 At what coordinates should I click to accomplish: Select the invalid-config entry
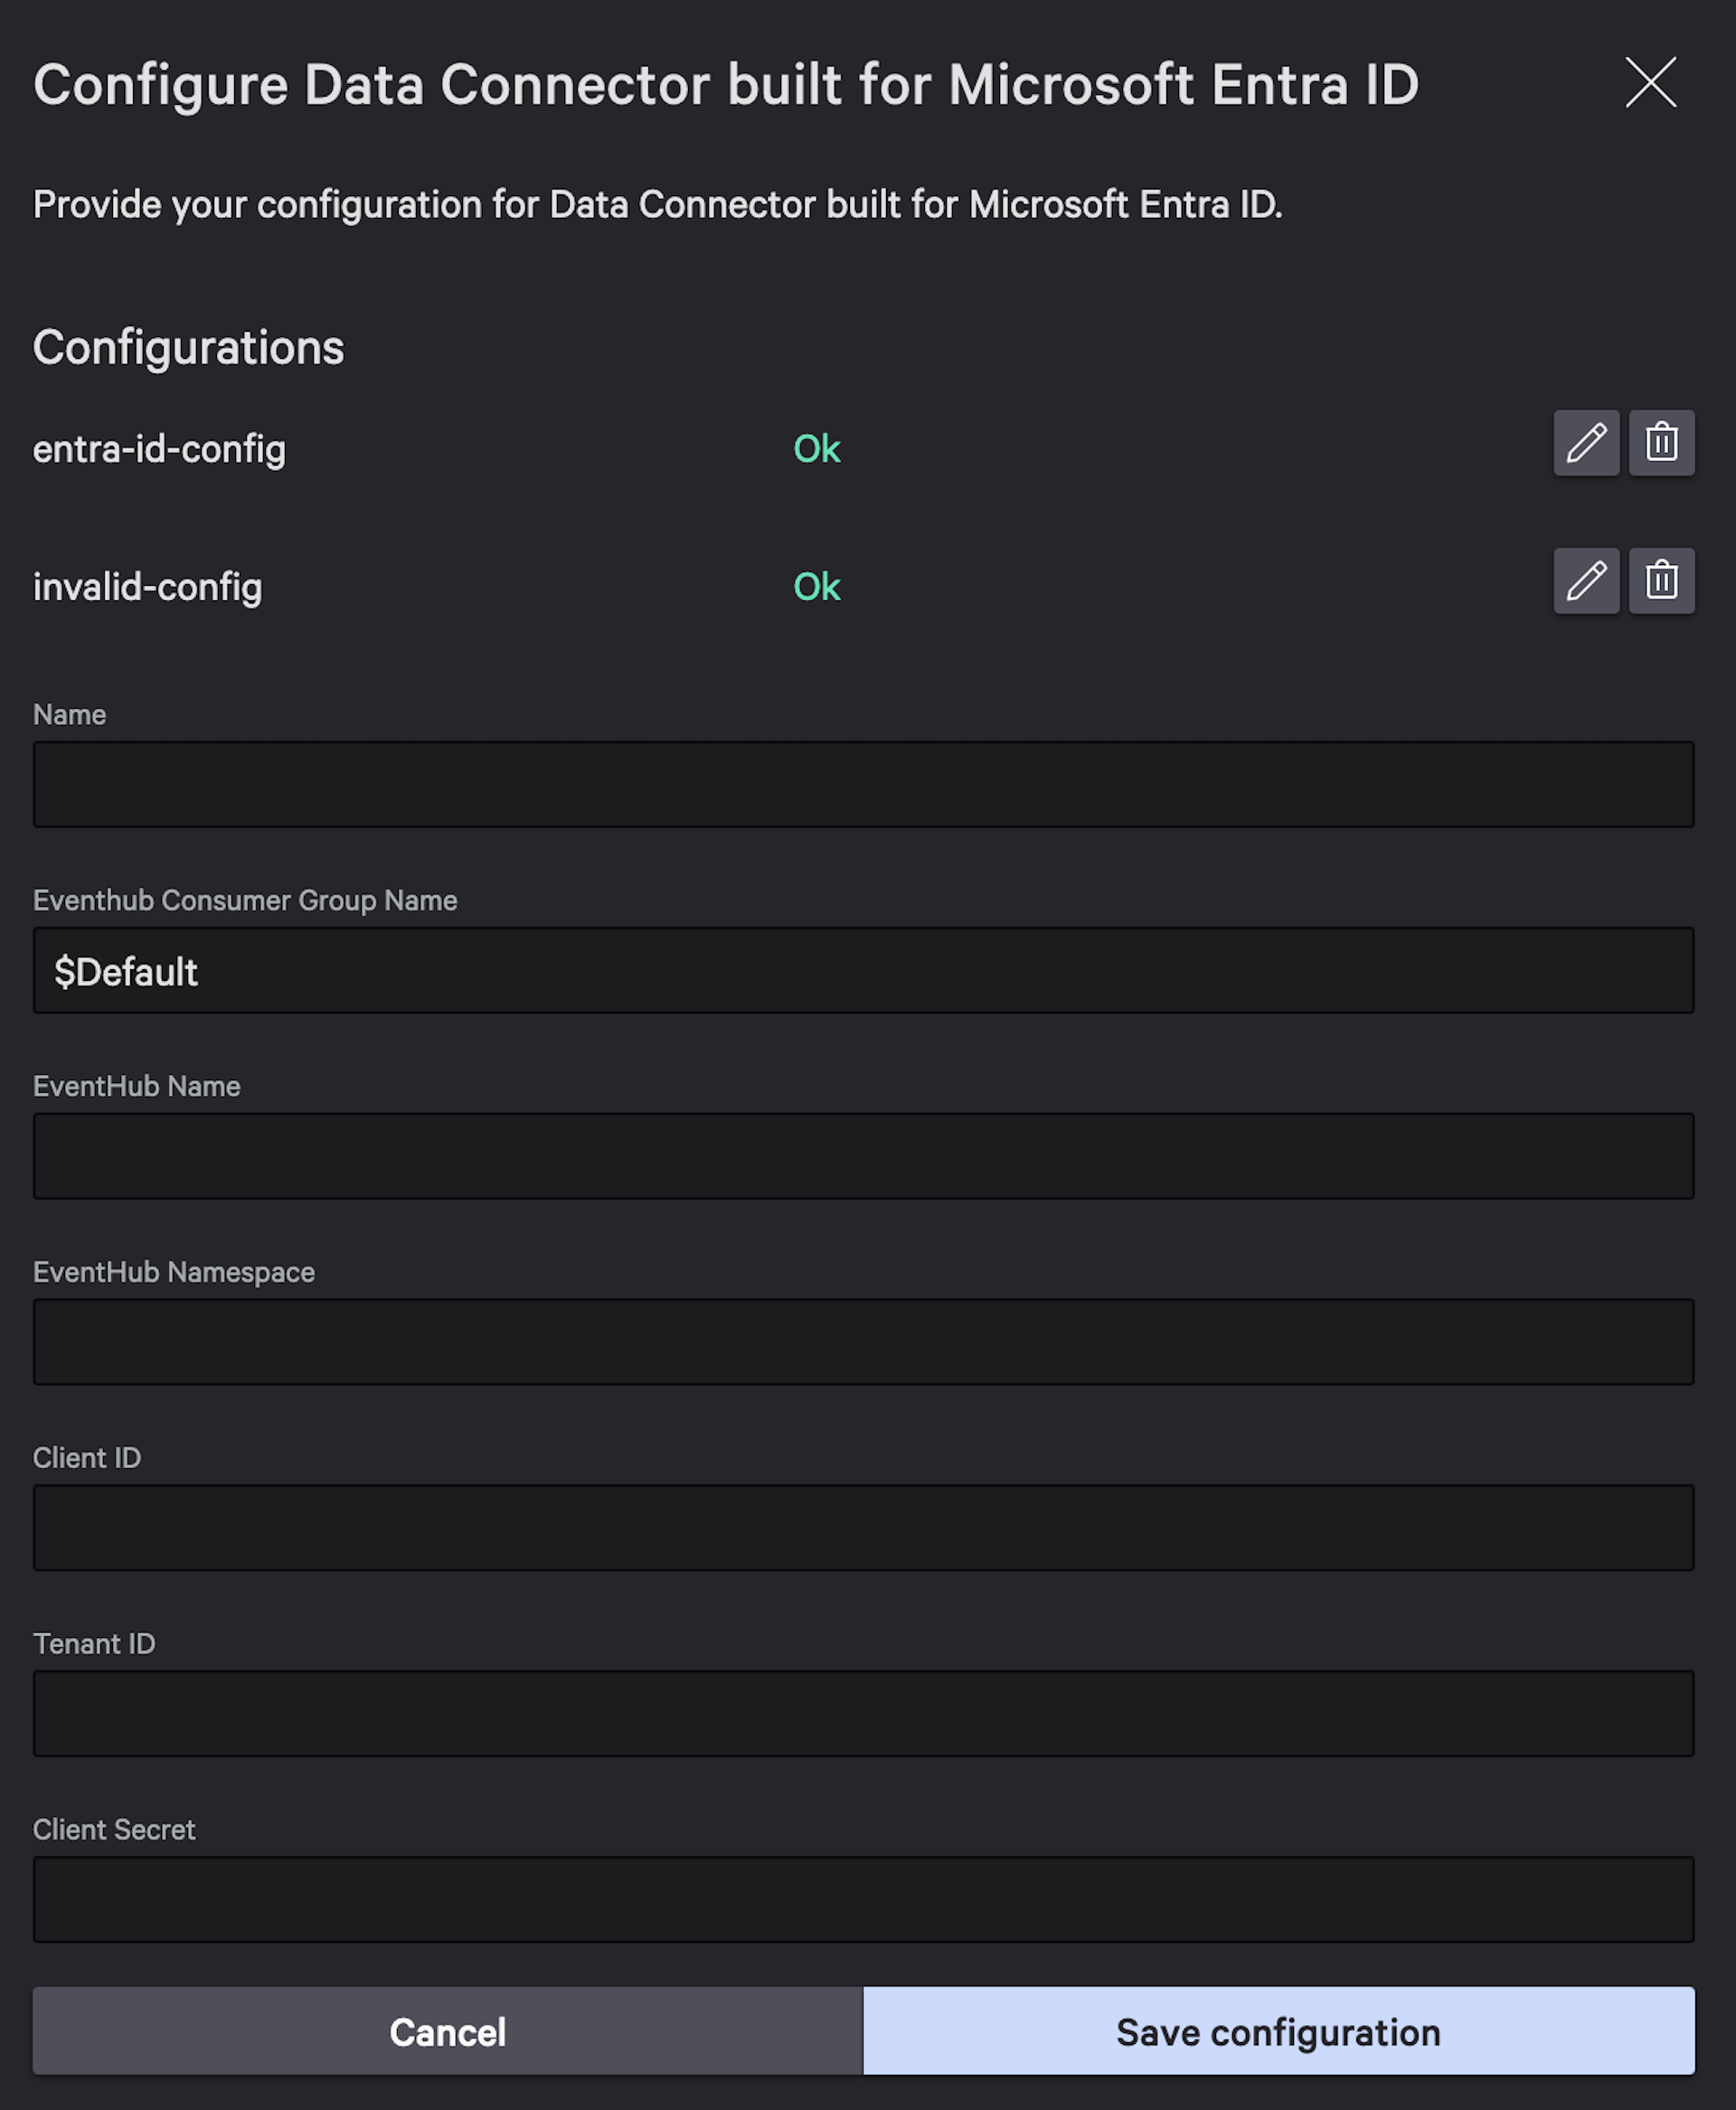click(149, 586)
